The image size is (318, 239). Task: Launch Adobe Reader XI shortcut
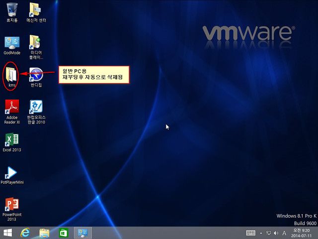12,112
